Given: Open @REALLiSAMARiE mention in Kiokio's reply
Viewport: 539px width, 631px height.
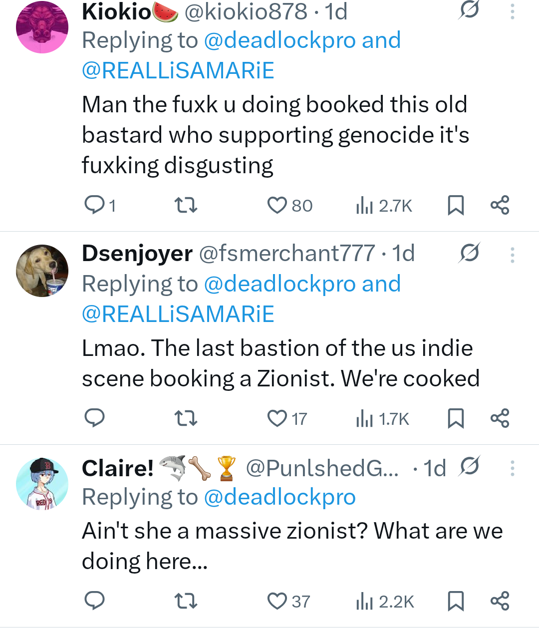Looking at the screenshot, I should tap(178, 70).
